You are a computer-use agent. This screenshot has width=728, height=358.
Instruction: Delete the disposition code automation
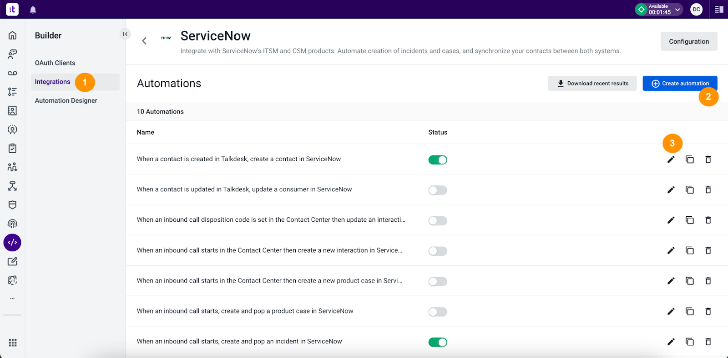click(708, 220)
